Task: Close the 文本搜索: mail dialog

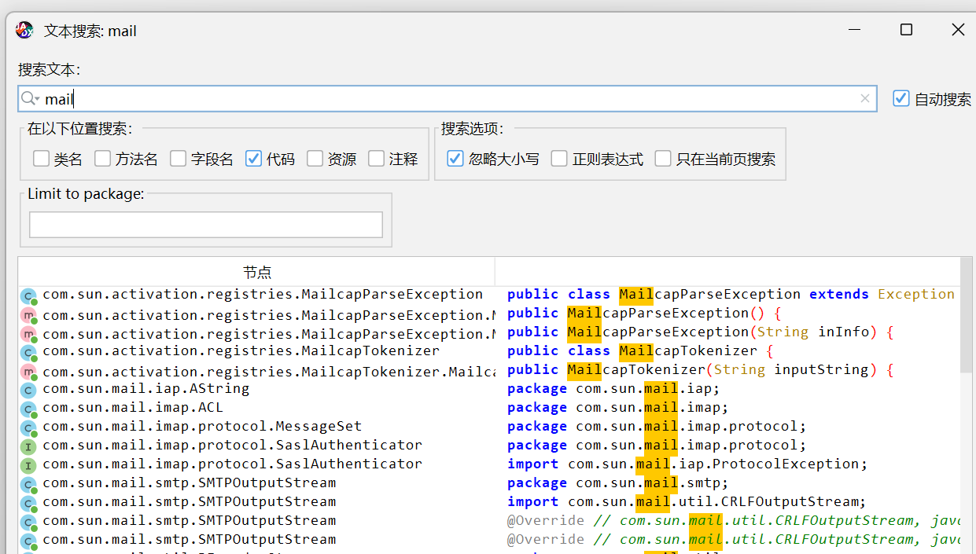Action: 958,30
